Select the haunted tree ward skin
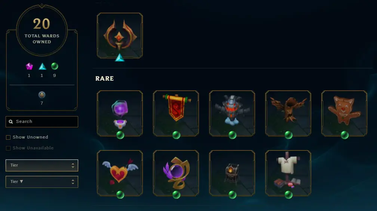Screen dimensions: 377x211 coord(288,113)
